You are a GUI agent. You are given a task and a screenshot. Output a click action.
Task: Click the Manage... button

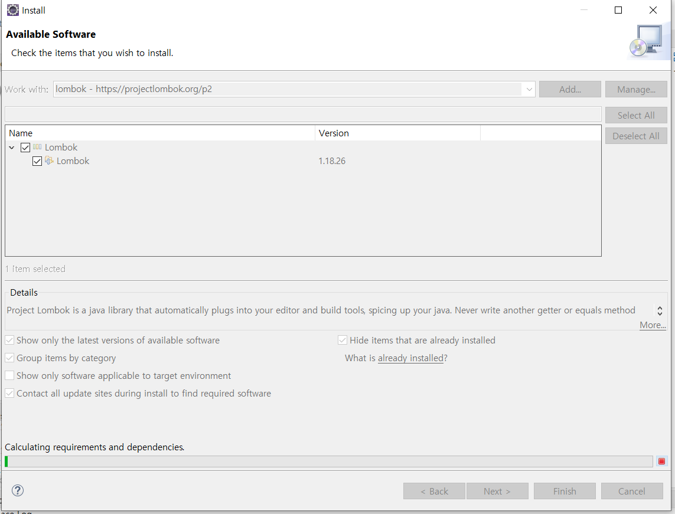click(636, 90)
